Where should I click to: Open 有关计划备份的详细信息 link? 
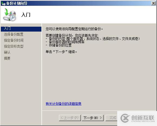click(x=64, y=104)
